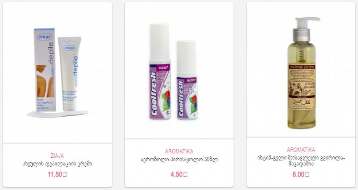Click the 4.50 price under the aerosol

(179, 174)
